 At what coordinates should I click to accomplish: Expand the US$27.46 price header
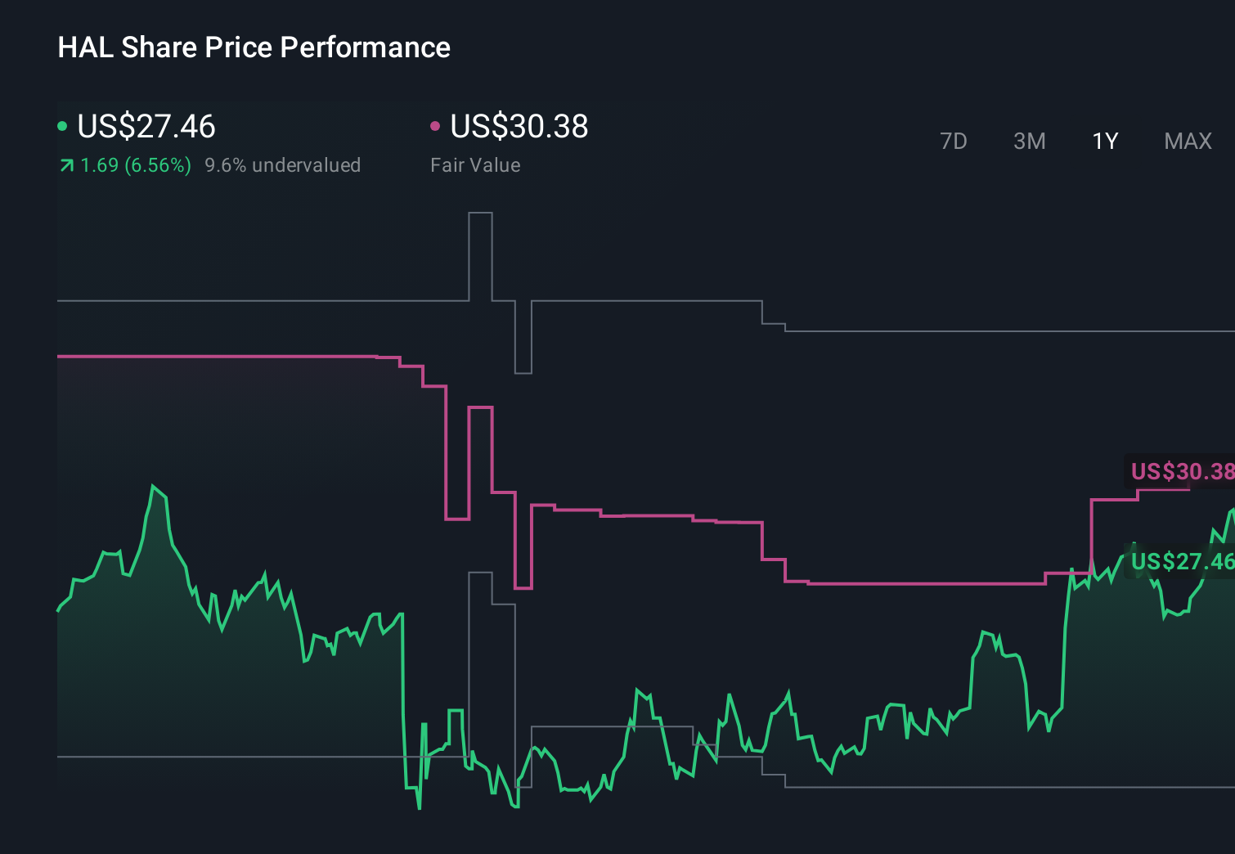[146, 127]
